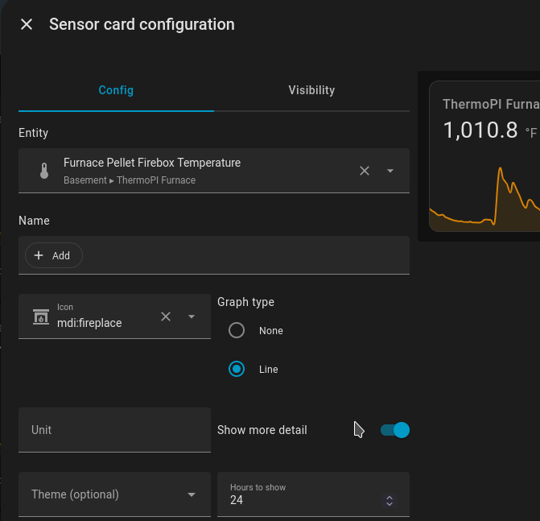Viewport: 540px width, 521px height.
Task: Clear the selected entity with the X
Action: pyautogui.click(x=365, y=171)
